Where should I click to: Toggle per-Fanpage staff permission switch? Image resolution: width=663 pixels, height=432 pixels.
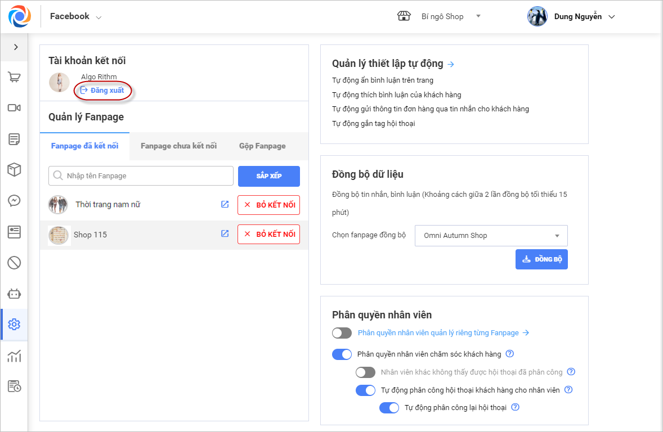point(342,333)
